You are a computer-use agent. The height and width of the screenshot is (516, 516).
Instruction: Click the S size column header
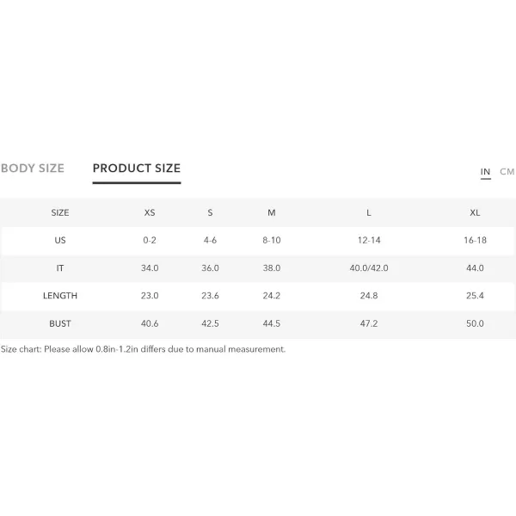pos(211,212)
